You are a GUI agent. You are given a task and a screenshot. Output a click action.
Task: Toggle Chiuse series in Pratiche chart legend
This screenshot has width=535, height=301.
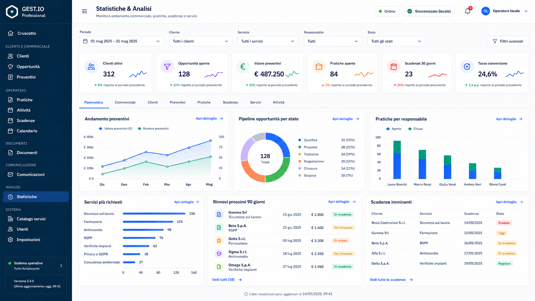tap(415, 129)
